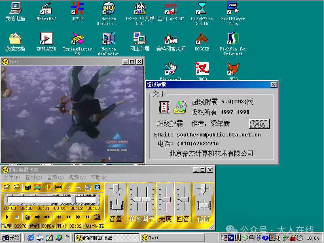Open the 音频(A) menu
This screenshot has width=324, height=243.
tap(55, 178)
